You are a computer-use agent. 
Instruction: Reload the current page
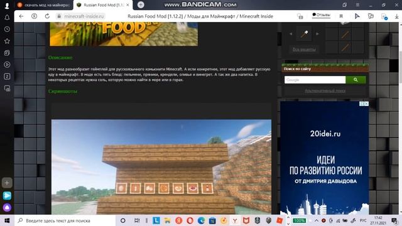(x=47, y=16)
